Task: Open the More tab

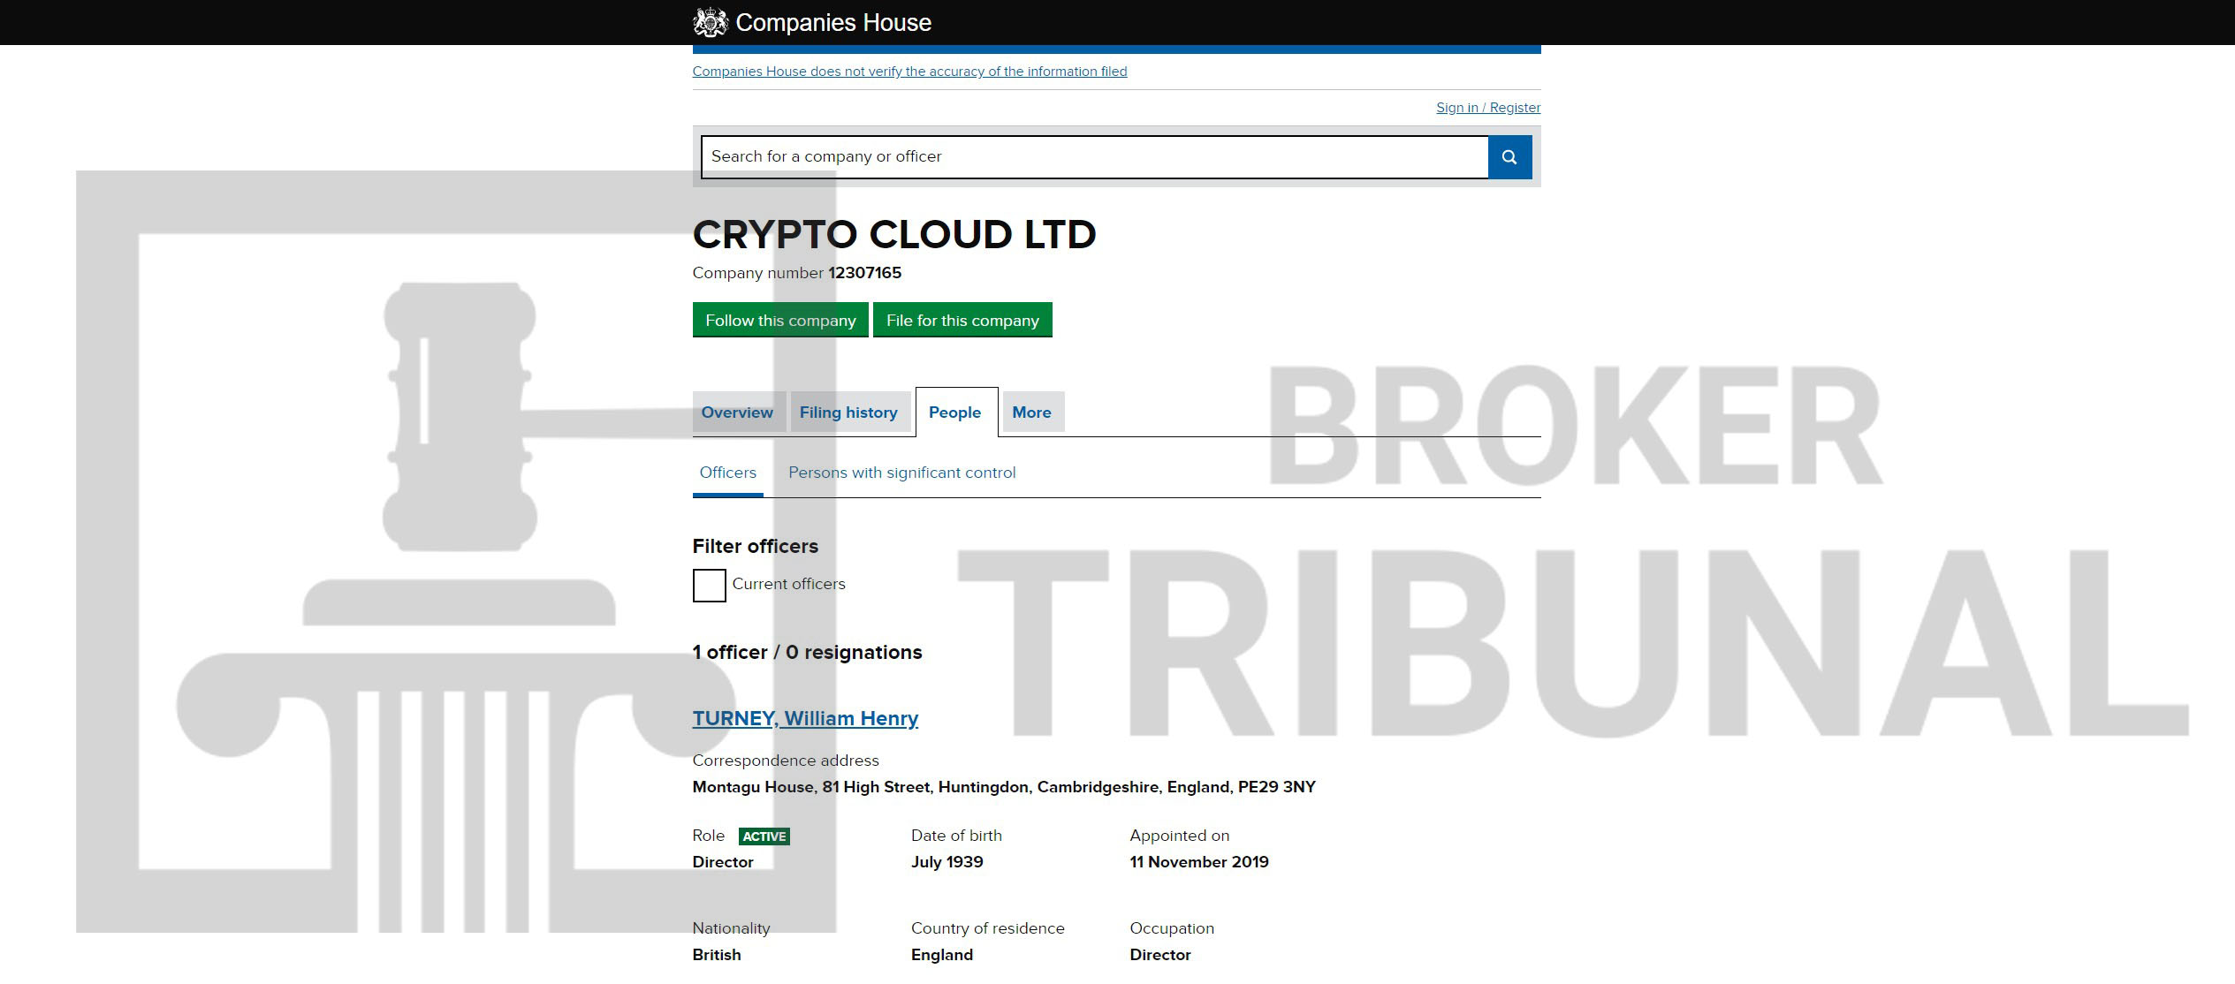Action: pyautogui.click(x=1032, y=412)
